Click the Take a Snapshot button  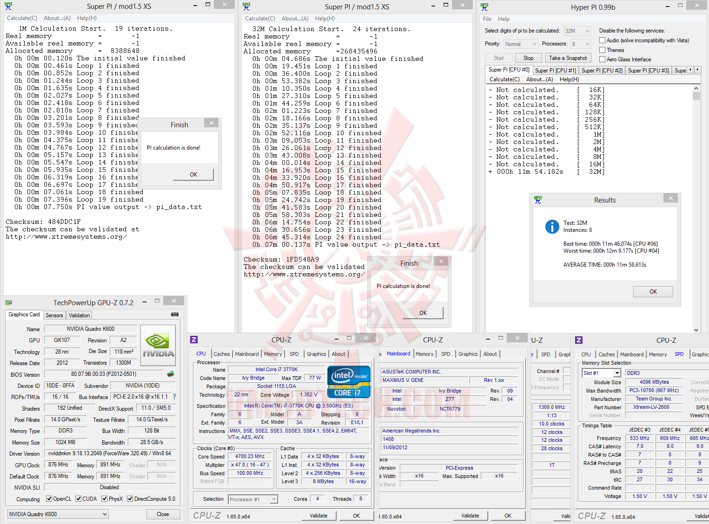click(x=568, y=58)
